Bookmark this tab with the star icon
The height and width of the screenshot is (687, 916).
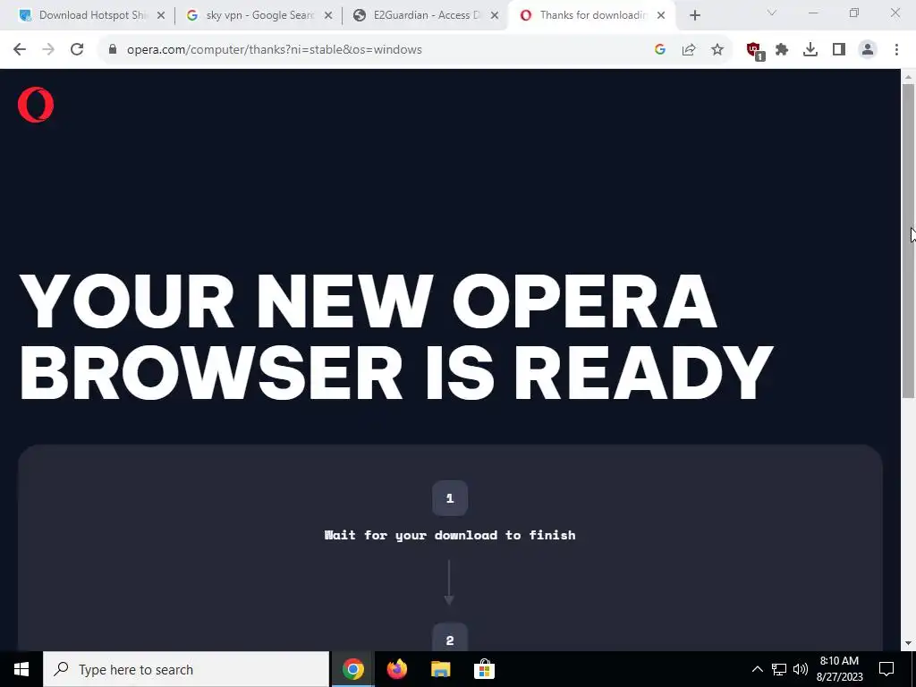coord(717,50)
